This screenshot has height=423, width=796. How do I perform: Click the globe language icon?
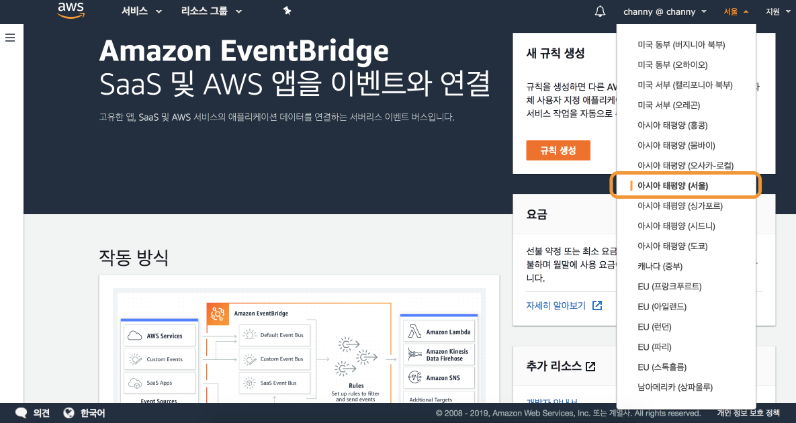(x=69, y=413)
